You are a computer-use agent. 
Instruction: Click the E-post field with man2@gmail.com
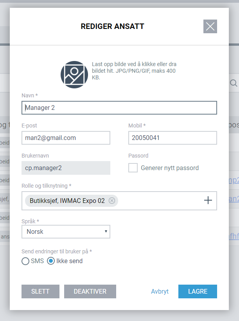pyautogui.click(x=66, y=138)
